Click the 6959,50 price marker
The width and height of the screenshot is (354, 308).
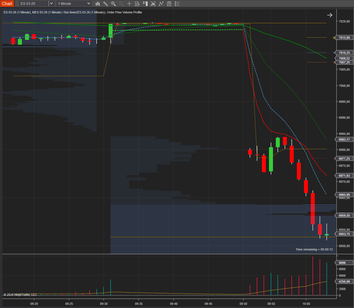point(344,215)
